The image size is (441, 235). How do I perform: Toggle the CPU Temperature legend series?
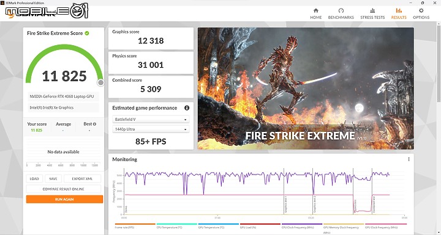pos(176,226)
